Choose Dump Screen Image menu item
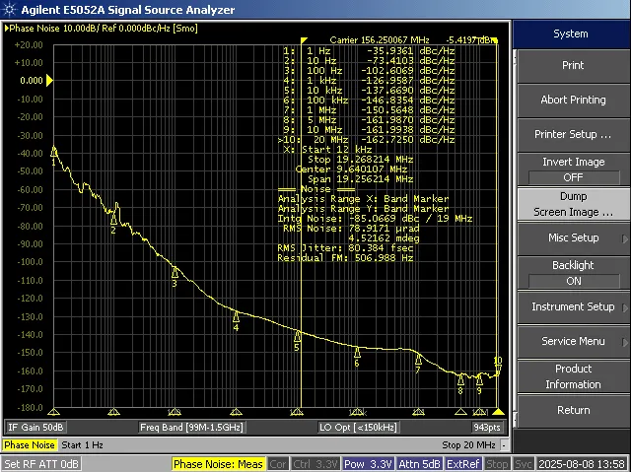Image resolution: width=631 pixels, height=472 pixels. click(x=572, y=204)
